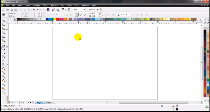
Task: Expand the document color profiles arrow
Action: pos(84,109)
